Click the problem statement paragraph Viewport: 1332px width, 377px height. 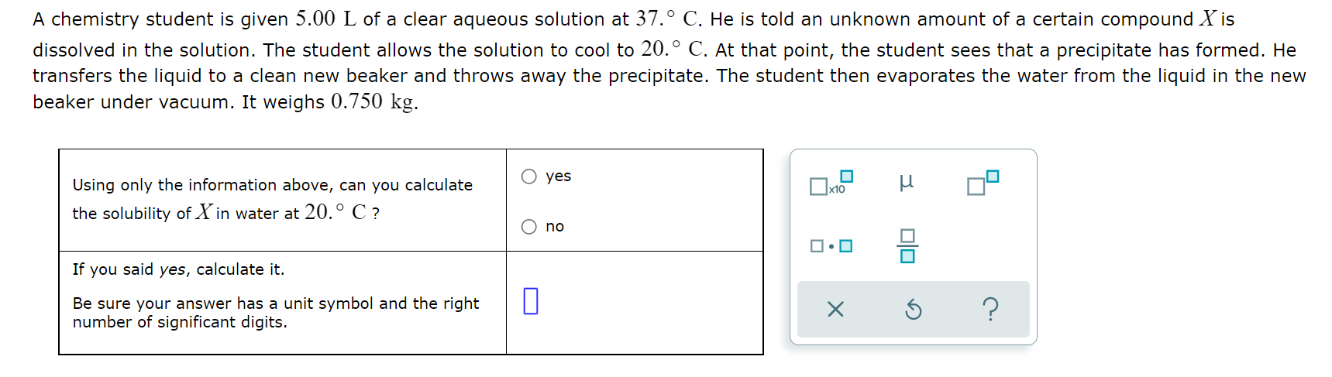tap(669, 60)
